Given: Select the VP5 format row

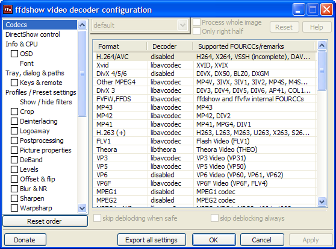Looking at the screenshot, I should (205, 167).
